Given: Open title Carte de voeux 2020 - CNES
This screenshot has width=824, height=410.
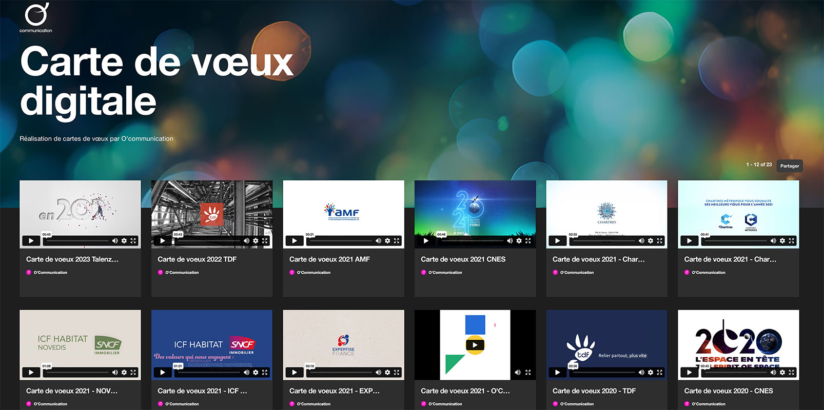Looking at the screenshot, I should pyautogui.click(x=729, y=391).
